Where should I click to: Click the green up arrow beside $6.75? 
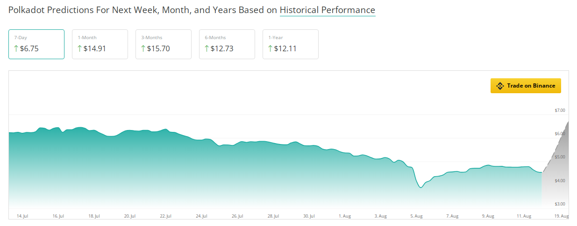point(16,48)
